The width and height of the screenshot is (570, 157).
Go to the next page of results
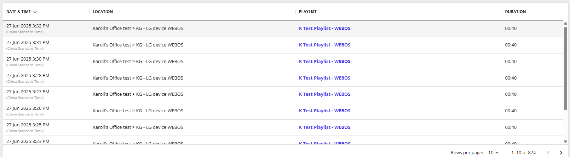pyautogui.click(x=561, y=152)
